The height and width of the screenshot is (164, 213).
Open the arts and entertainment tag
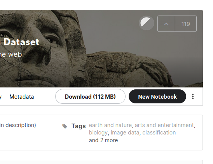point(164,125)
